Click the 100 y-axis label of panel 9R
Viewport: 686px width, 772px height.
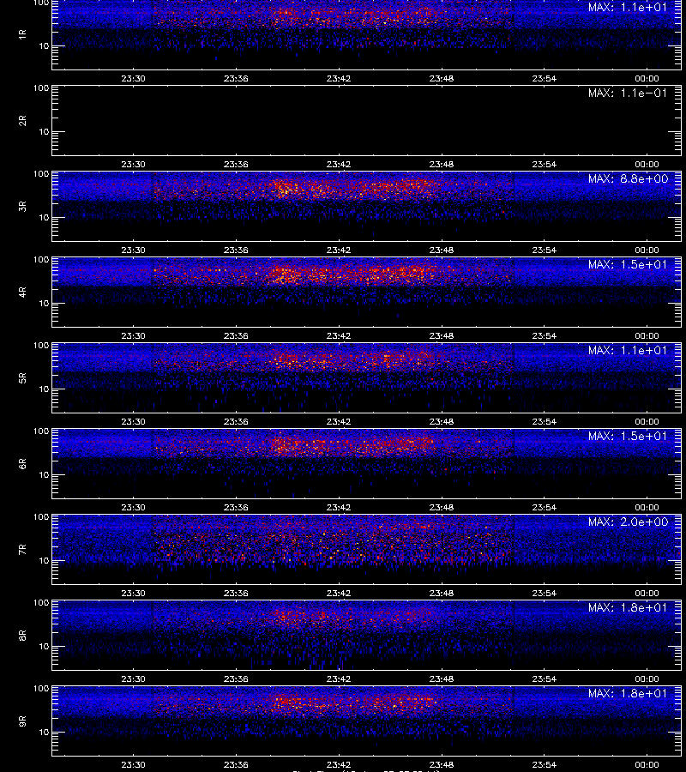[x=41, y=689]
